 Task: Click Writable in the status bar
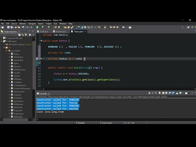(x=81, y=123)
